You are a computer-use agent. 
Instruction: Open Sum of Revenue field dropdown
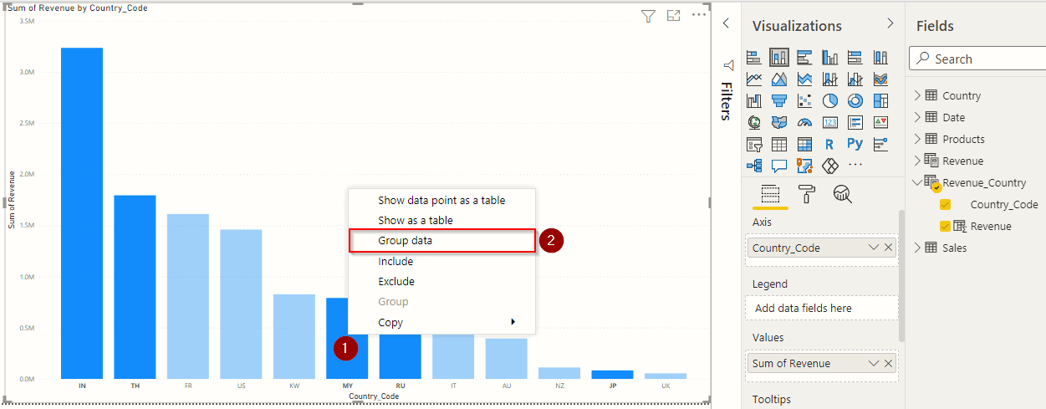(x=874, y=363)
